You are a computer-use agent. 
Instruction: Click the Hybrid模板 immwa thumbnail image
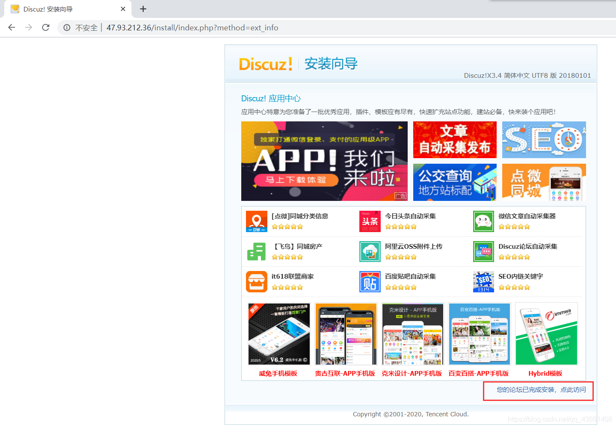(x=546, y=334)
